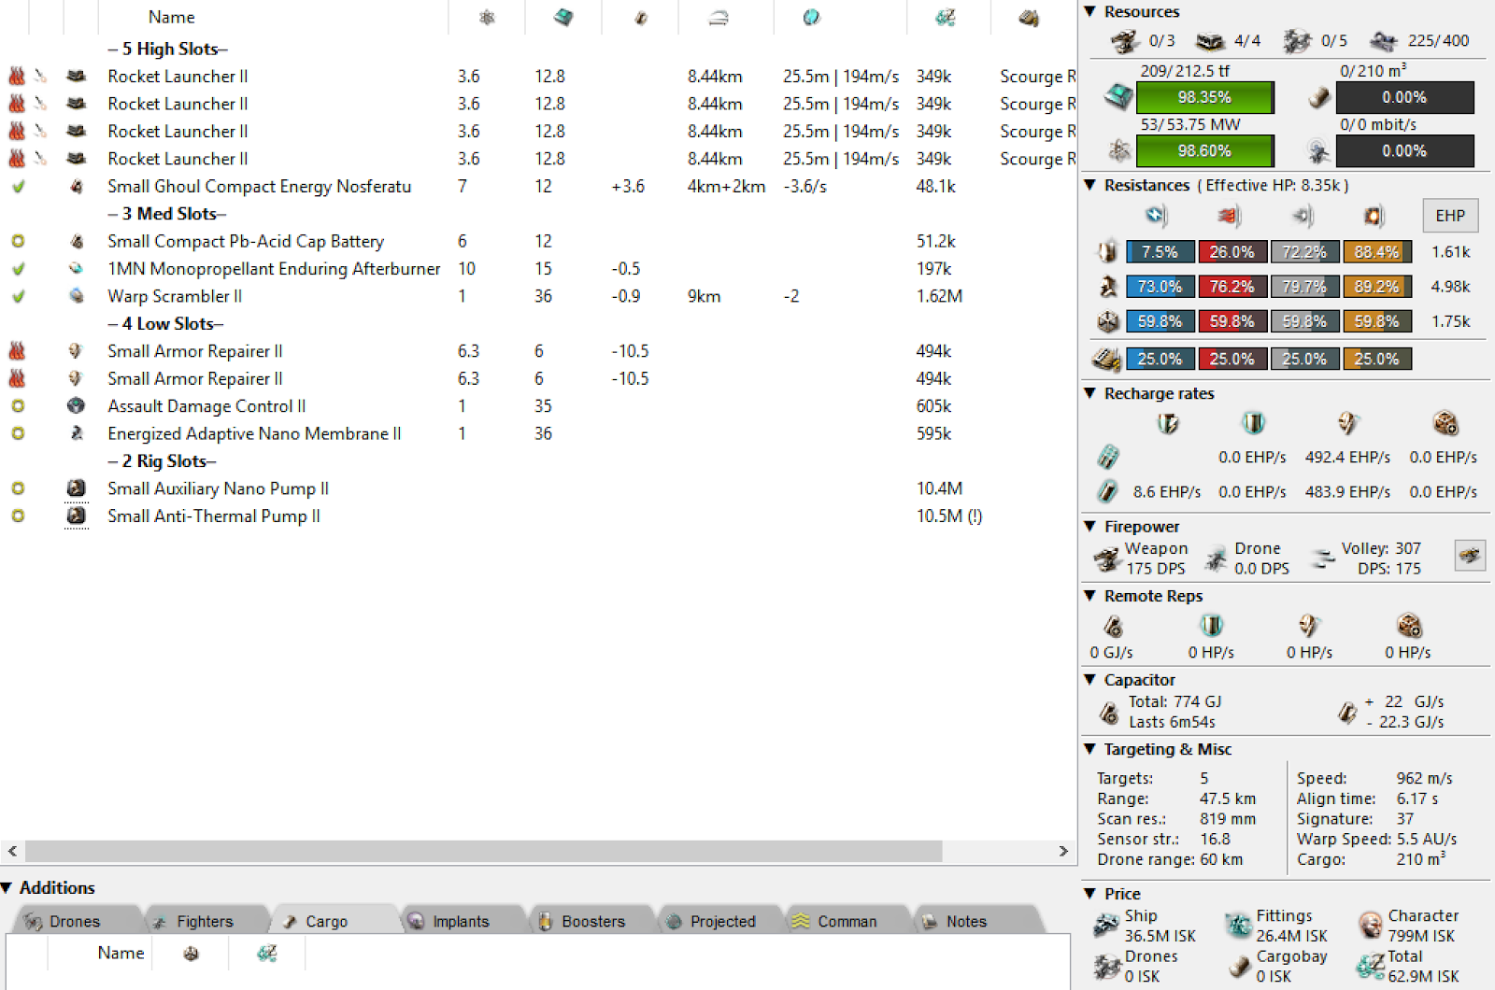This screenshot has height=990, width=1495.
Task: Collapse the Resources section
Action: coord(1089,12)
